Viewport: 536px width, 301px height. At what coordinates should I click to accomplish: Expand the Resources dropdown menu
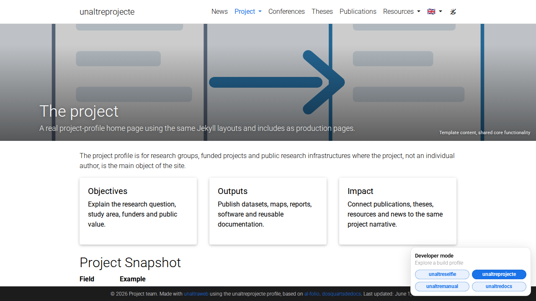(402, 12)
